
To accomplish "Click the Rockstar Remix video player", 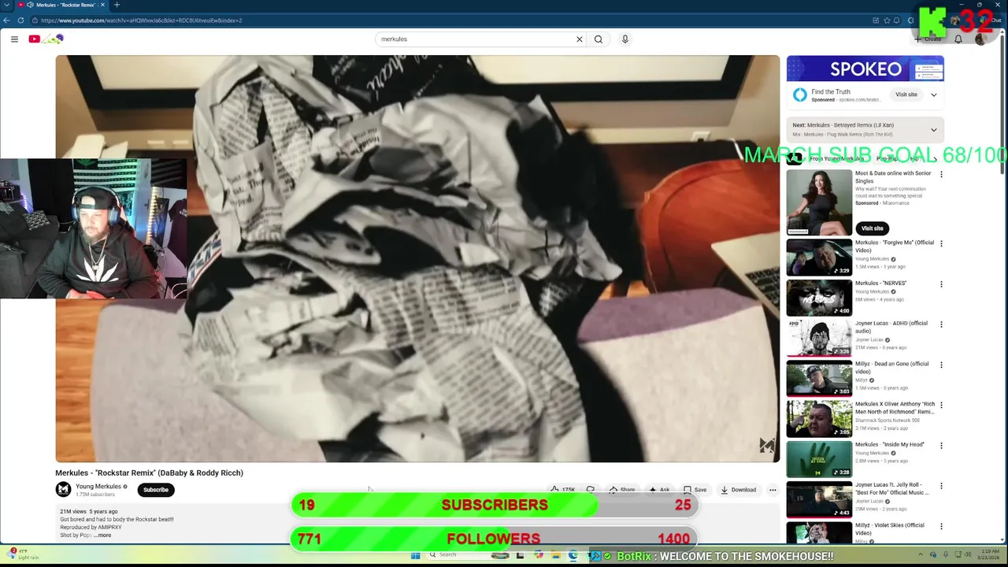I will click(x=417, y=258).
